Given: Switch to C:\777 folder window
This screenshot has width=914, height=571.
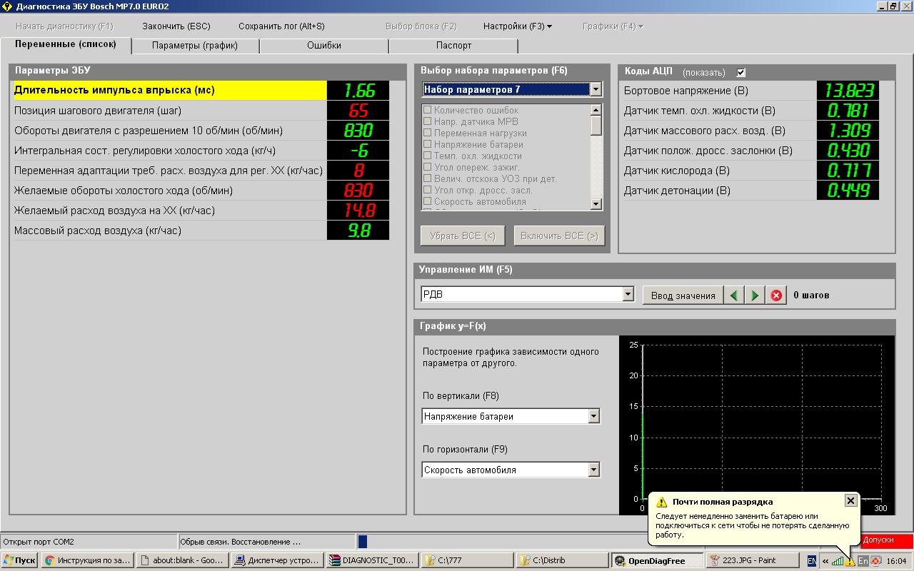Looking at the screenshot, I should [x=467, y=560].
